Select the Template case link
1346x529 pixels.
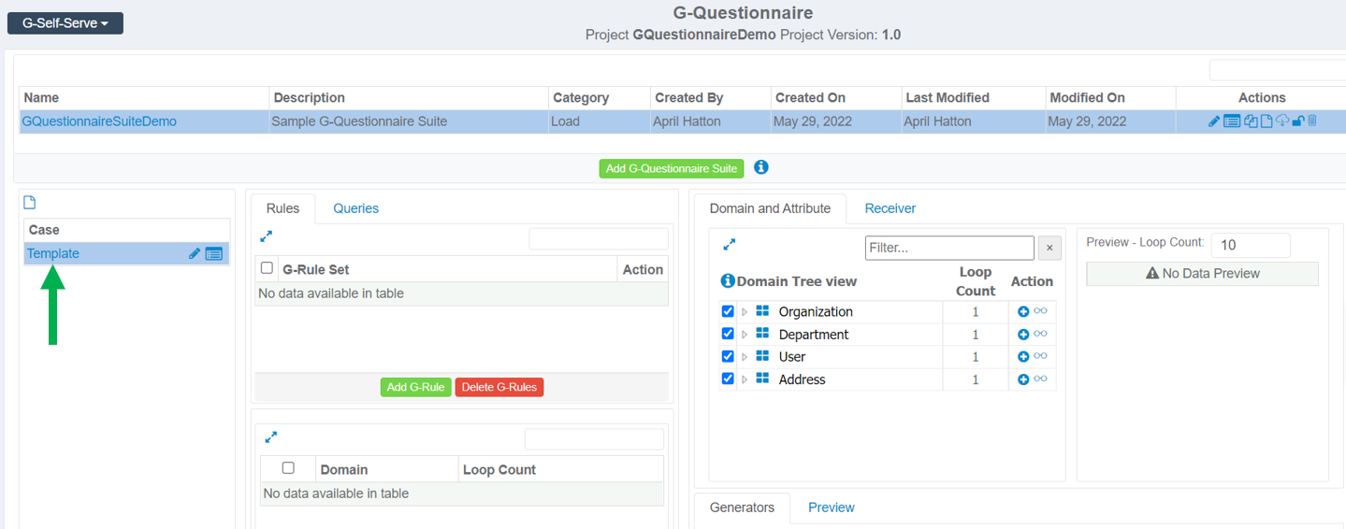click(x=53, y=253)
